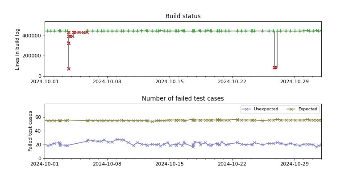The width and height of the screenshot is (357, 178).
Task: Click the 60 tick on failed test cases axis
Action: [38, 117]
